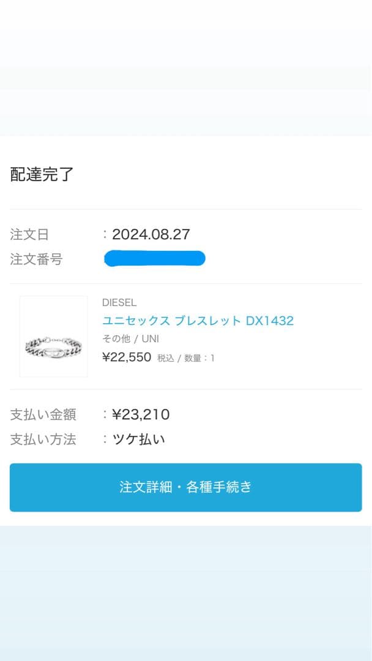The width and height of the screenshot is (372, 661).
Task: Select the DIESEL brand name text
Action: 119,302
